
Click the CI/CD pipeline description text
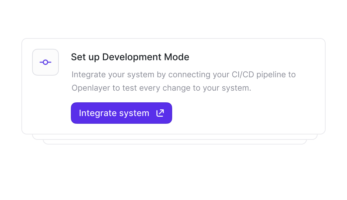(184, 81)
